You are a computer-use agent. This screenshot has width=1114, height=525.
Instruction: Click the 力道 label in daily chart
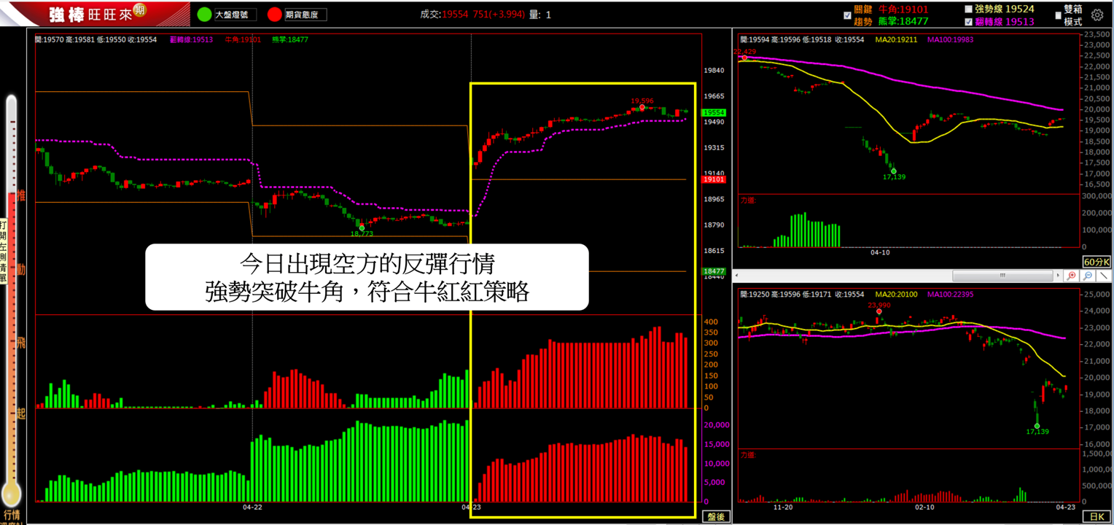749,455
